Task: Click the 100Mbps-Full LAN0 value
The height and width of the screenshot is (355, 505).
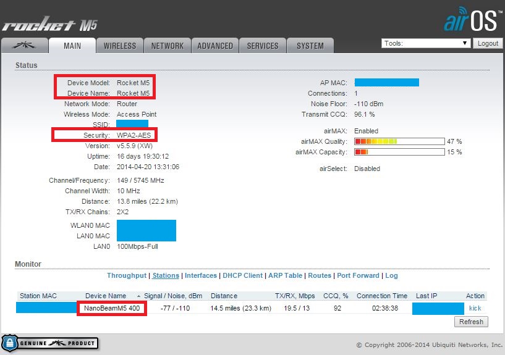Action: [x=137, y=246]
